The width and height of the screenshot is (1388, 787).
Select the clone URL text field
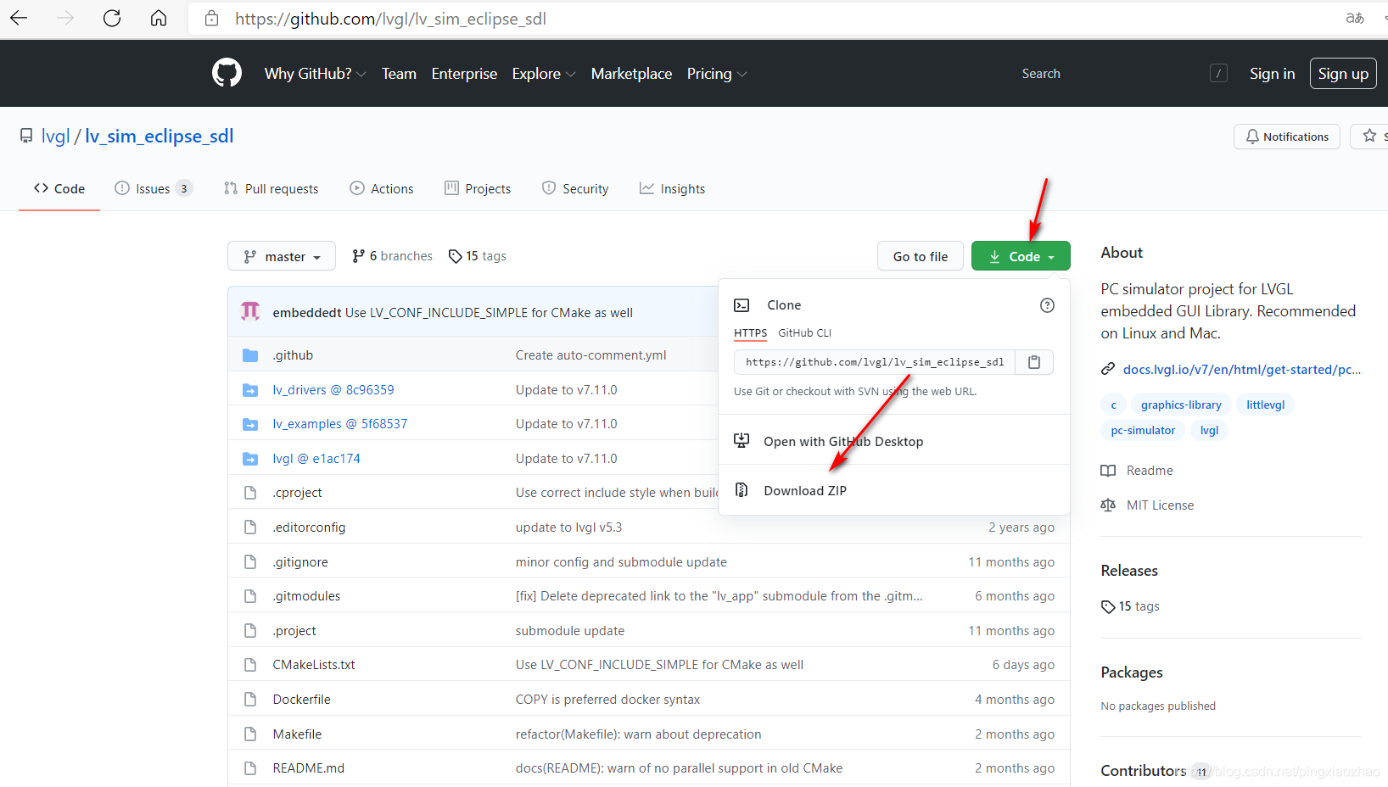[875, 362]
